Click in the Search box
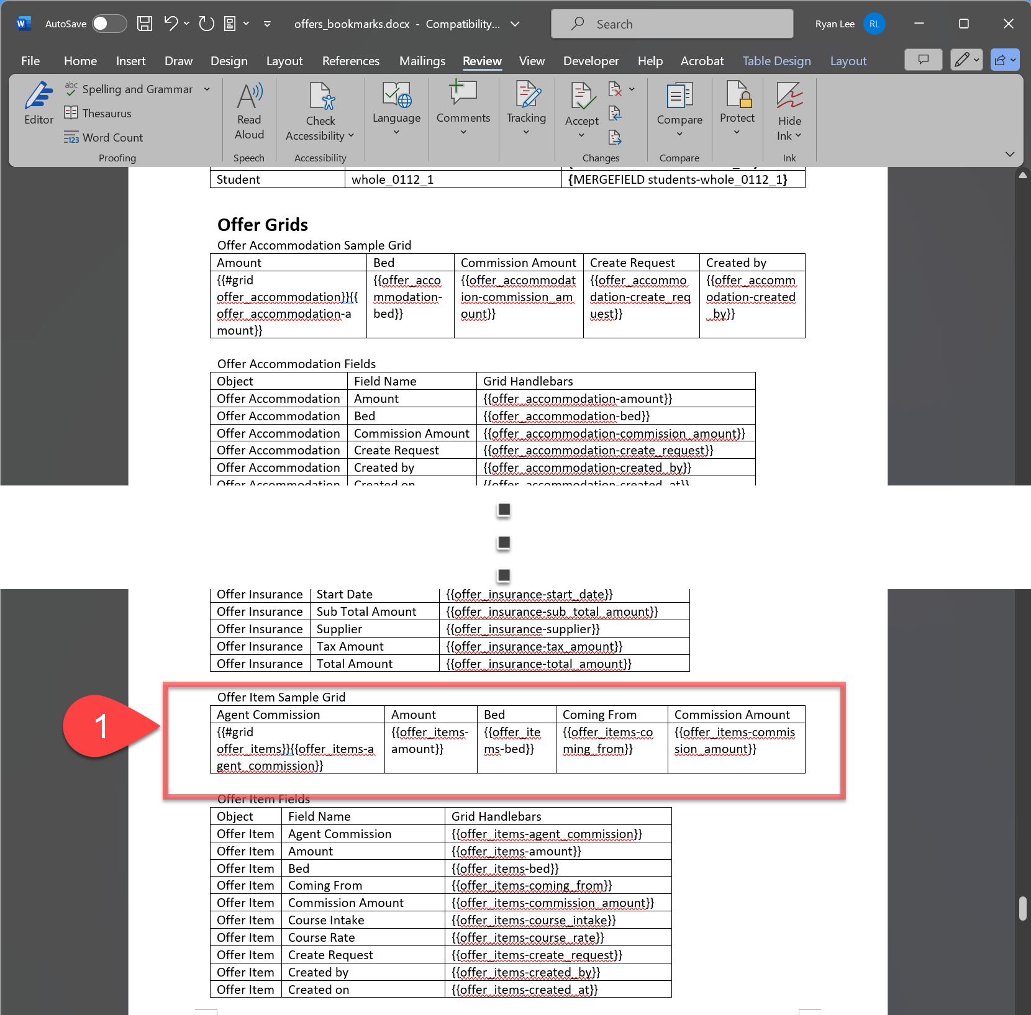 point(672,24)
